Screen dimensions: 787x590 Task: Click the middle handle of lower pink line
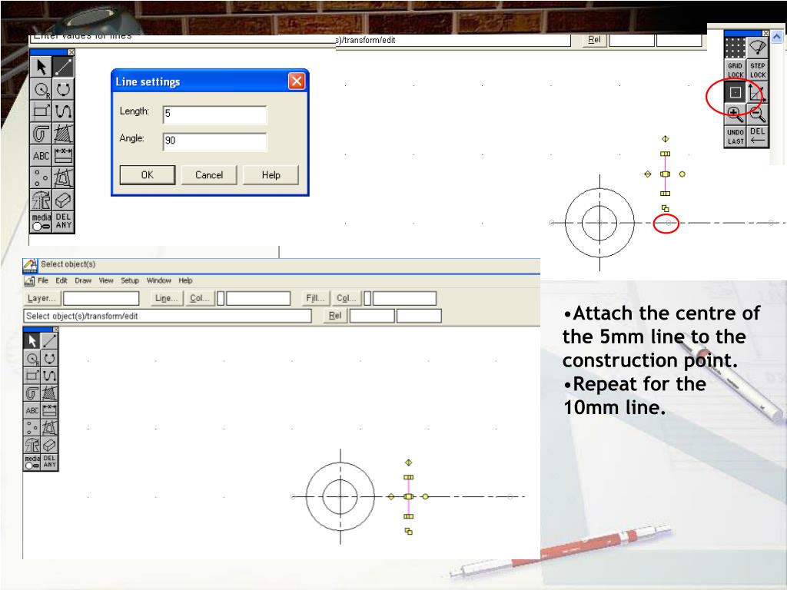pos(409,496)
